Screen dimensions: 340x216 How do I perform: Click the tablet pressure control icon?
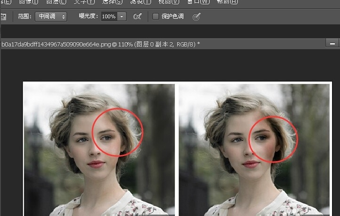tap(196, 16)
